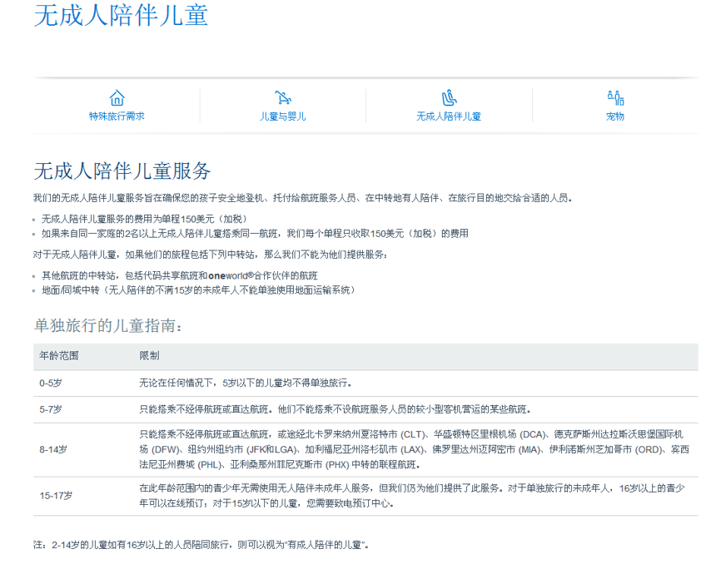716x564 pixels.
Task: Select the 无成人陪伴儿童 tab label
Action: click(449, 116)
